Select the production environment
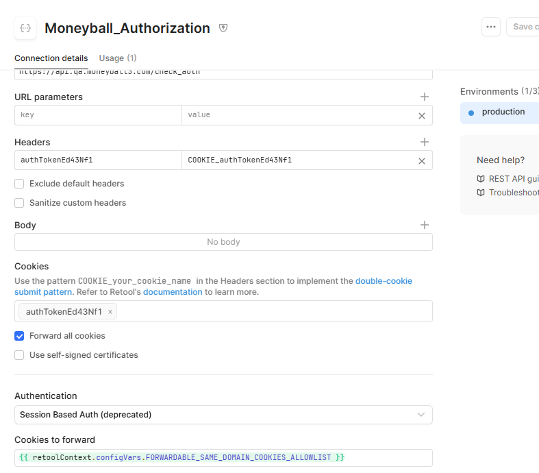 500,113
